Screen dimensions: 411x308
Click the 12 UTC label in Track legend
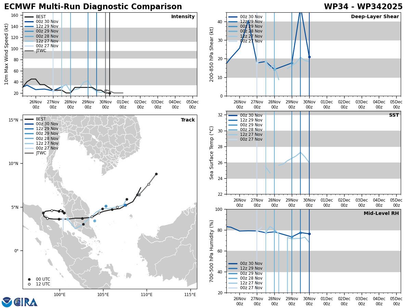[43, 284]
